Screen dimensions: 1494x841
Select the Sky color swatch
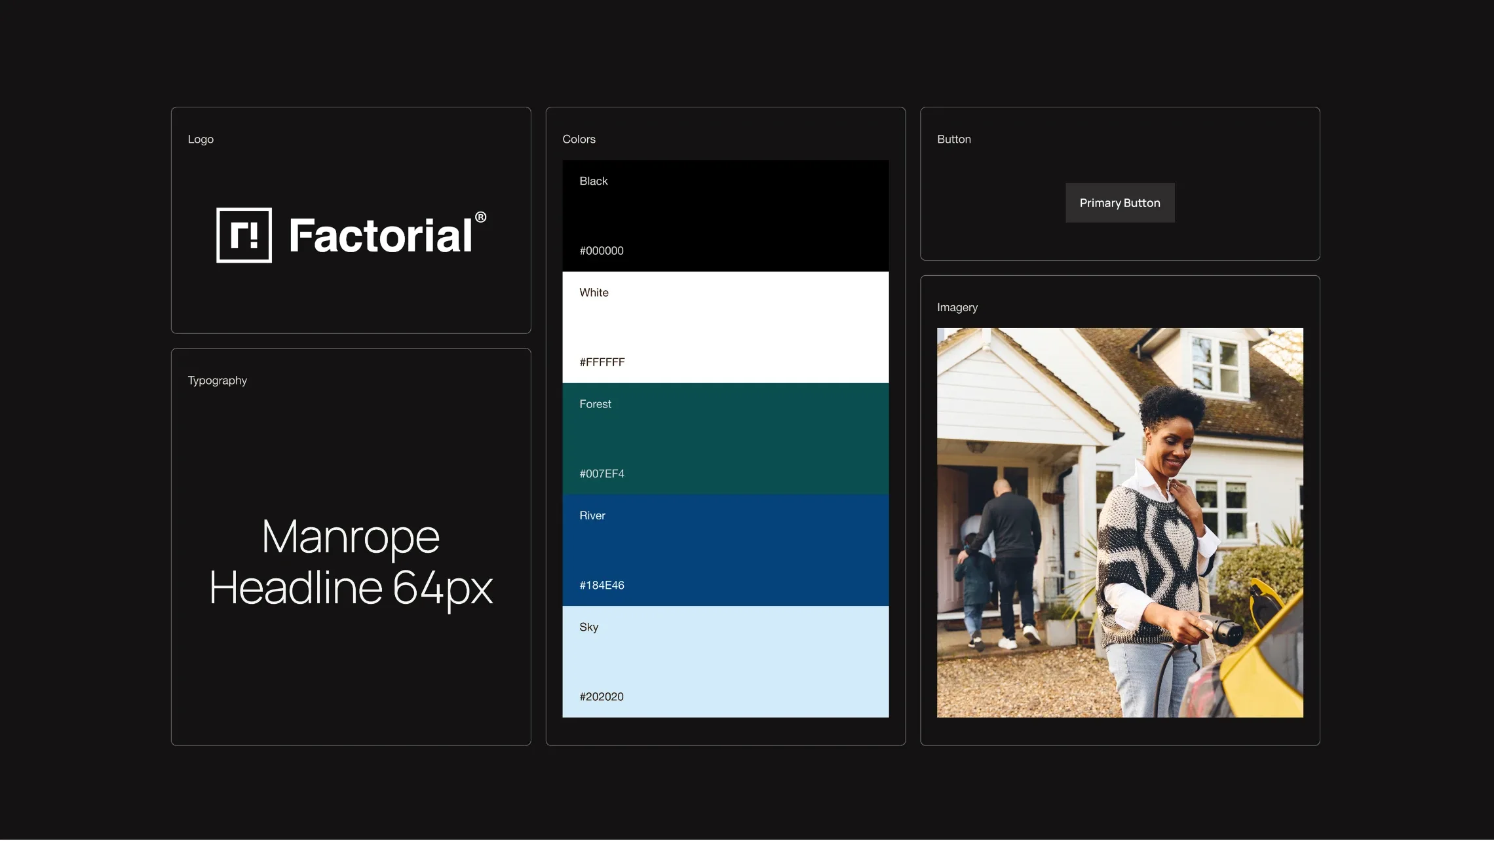[725, 662]
